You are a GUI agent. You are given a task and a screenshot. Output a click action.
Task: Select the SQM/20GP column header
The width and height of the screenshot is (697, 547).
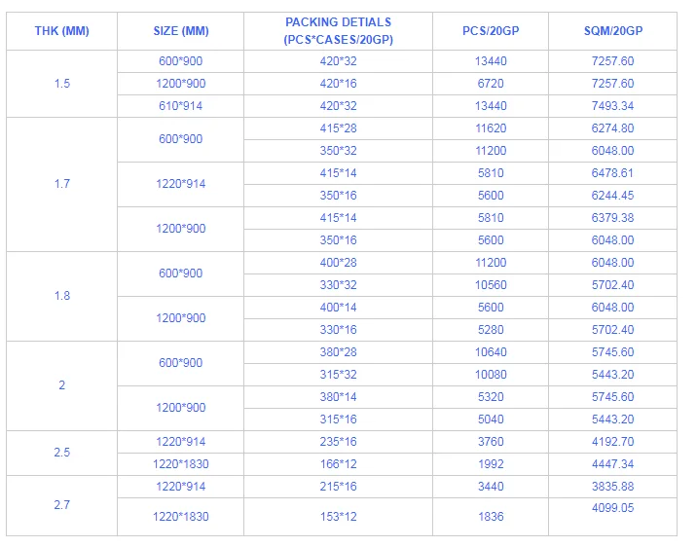pyautogui.click(x=612, y=31)
